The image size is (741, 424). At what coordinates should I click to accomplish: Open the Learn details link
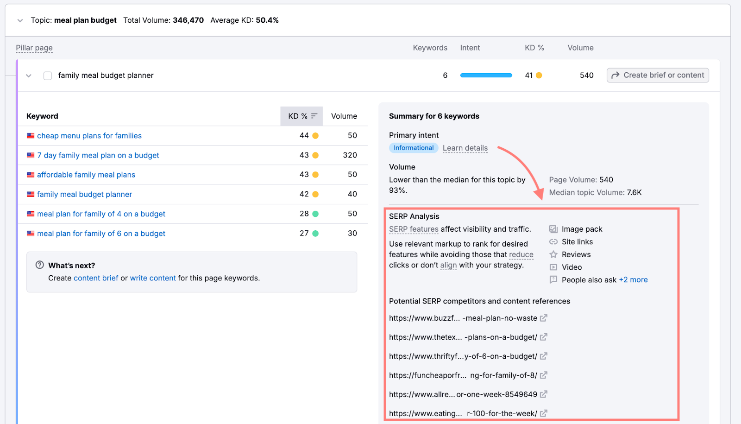[x=465, y=148]
